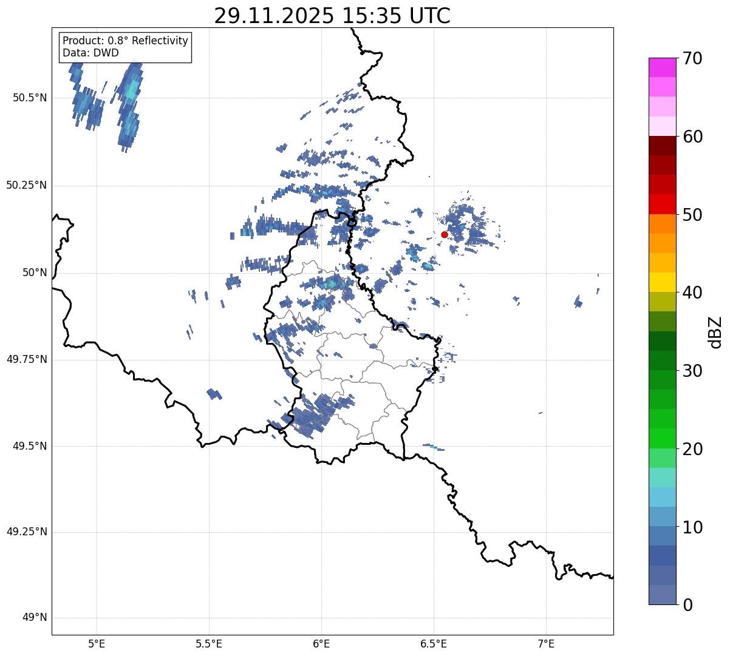Click the 50.5°N latitude label
This screenshot has height=656, width=730.
click(x=30, y=98)
